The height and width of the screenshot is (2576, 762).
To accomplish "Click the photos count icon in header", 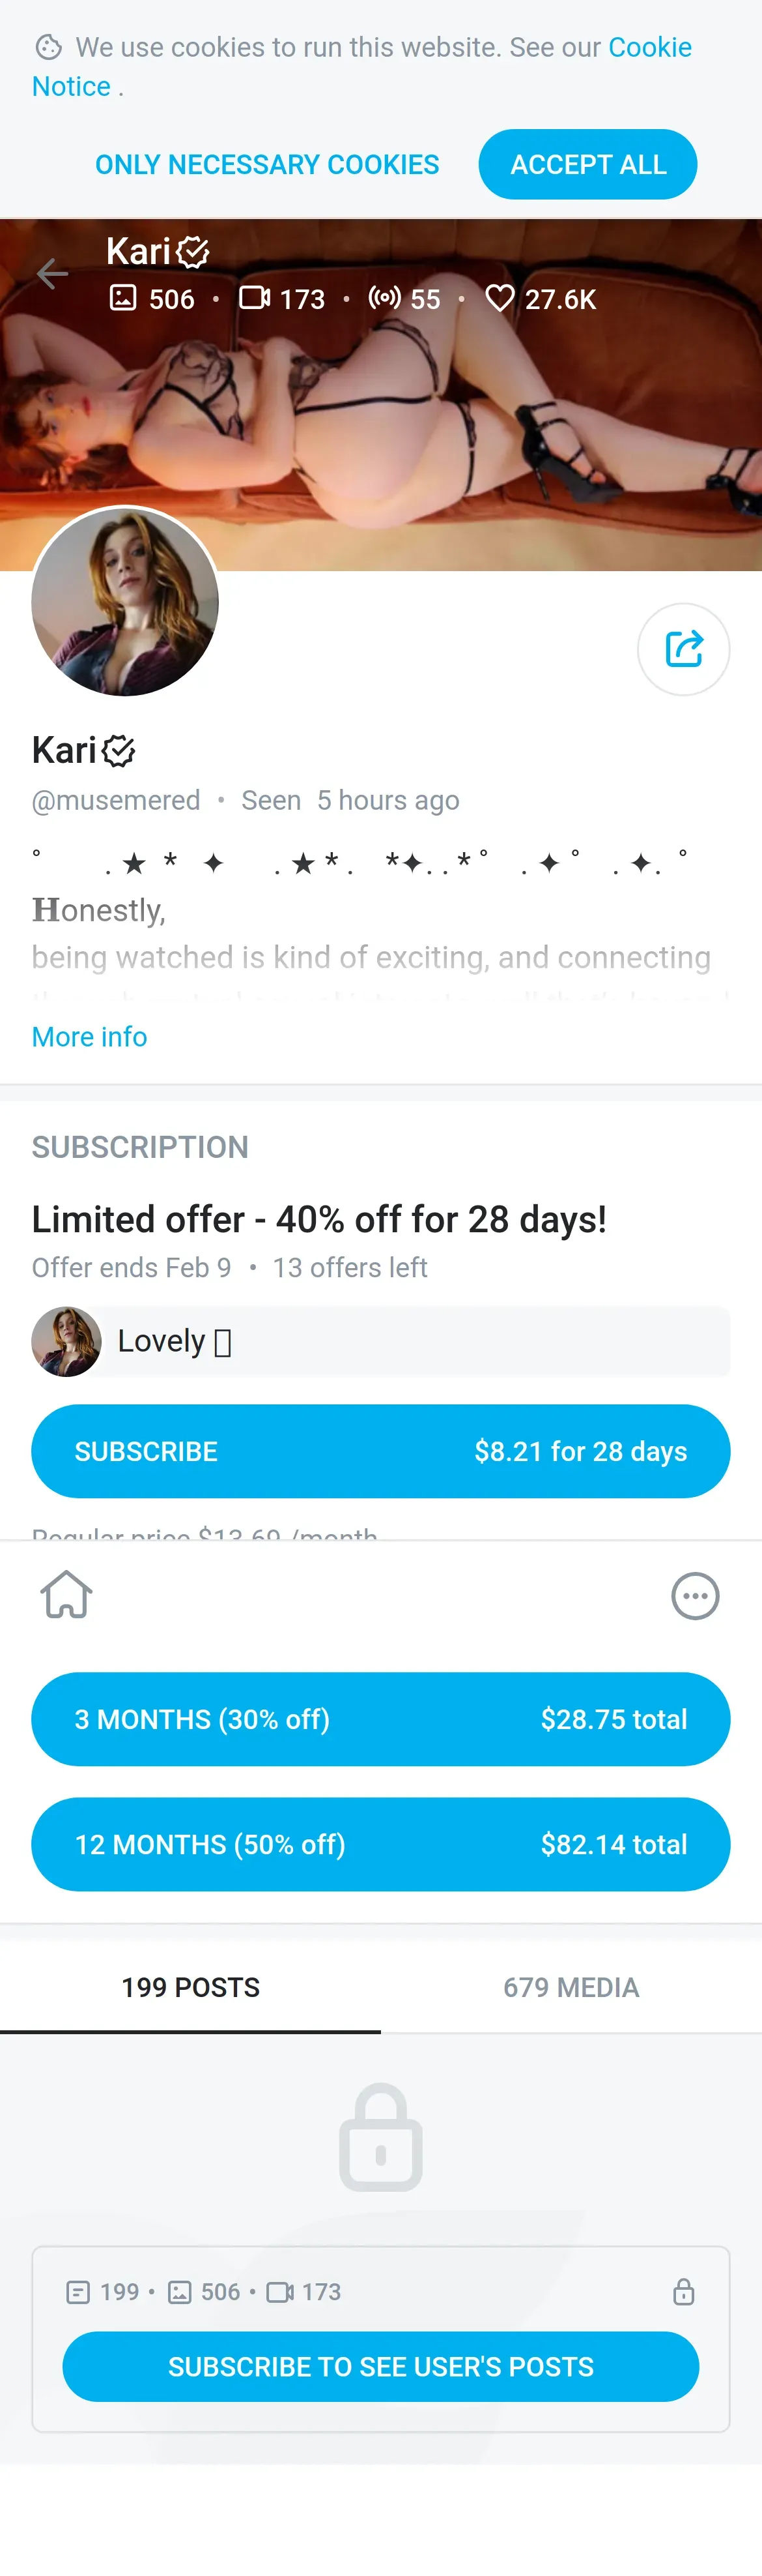I will point(123,298).
